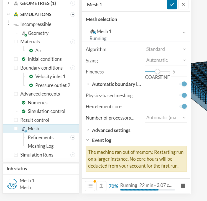207x201 pixels.
Task: Adjust the Fineness slider handle
Action: [157, 72]
